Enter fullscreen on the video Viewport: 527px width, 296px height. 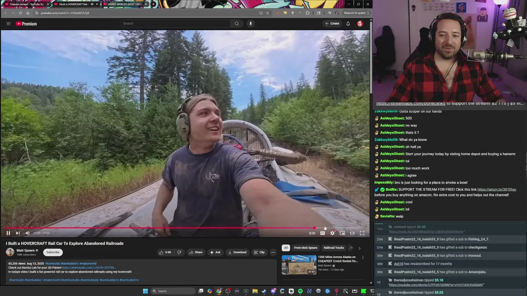pyautogui.click(x=362, y=233)
